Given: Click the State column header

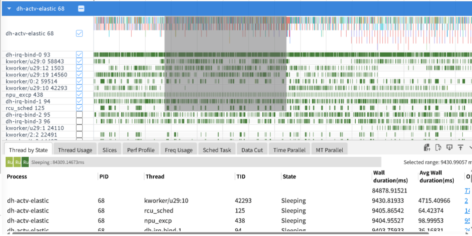Looking at the screenshot, I should coord(289,176).
